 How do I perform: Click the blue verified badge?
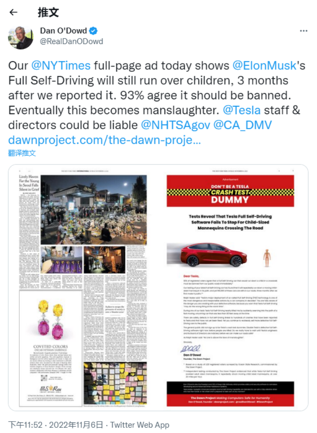(93, 31)
